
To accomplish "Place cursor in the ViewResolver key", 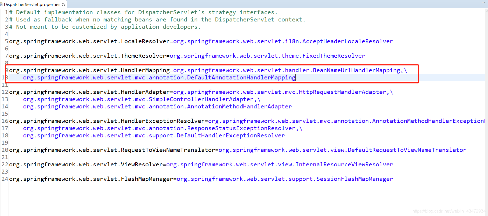I will [86, 164].
